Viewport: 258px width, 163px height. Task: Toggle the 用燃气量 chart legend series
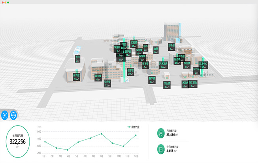(x=134, y=127)
